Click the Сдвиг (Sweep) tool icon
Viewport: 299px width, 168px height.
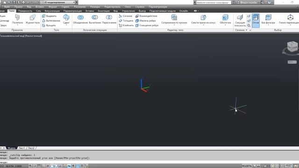(x=66, y=17)
